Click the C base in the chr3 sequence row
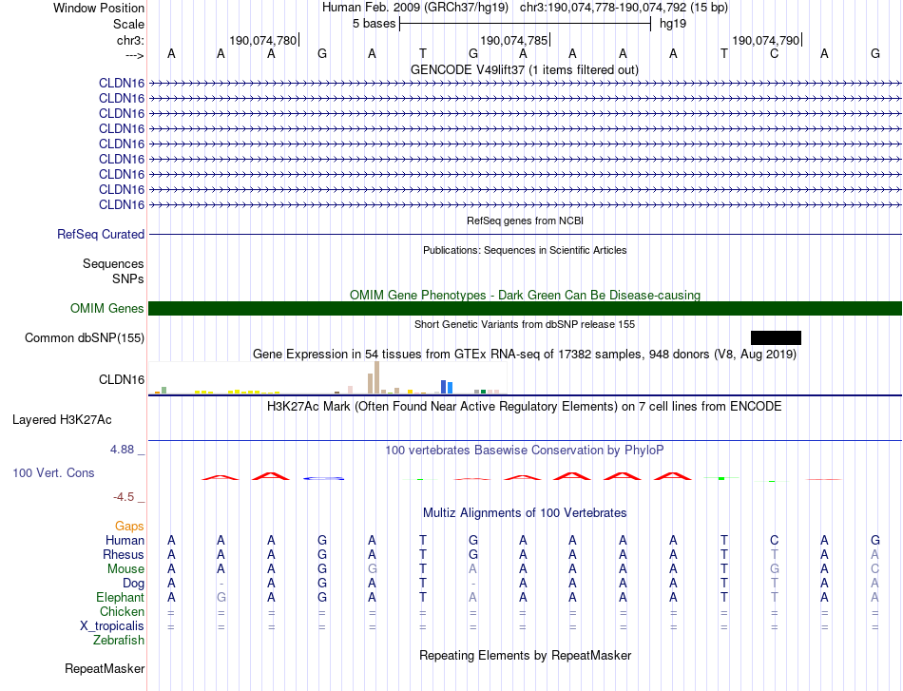Screen dimensions: 903x691 coord(774,53)
